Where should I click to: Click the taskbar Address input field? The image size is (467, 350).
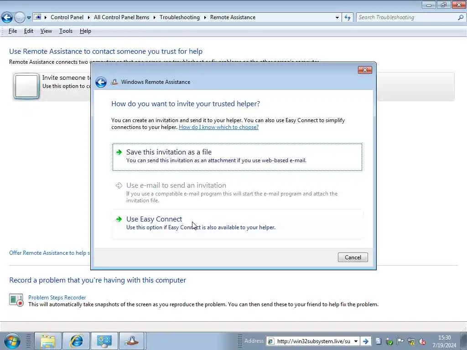[313, 341]
